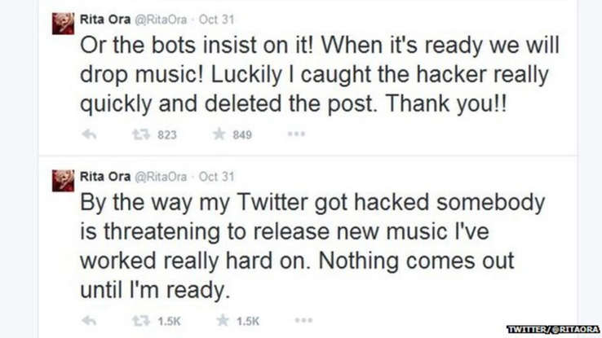
Task: Open Rita Ora avatar on first tweet
Action: pos(63,24)
